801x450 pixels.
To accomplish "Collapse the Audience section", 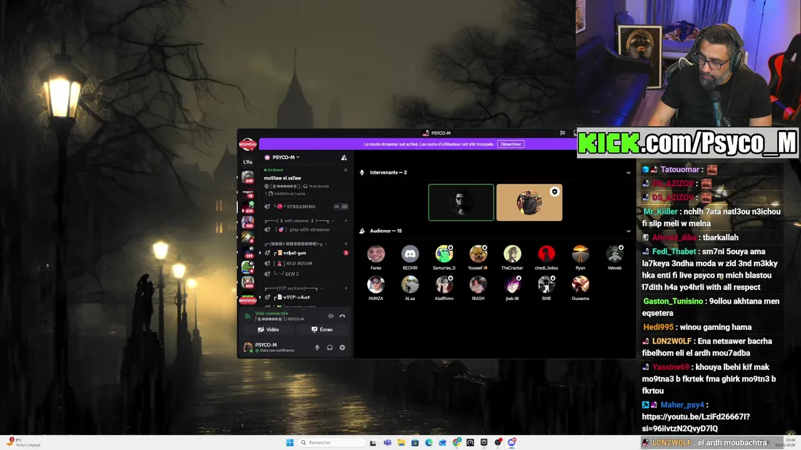I will [x=628, y=231].
